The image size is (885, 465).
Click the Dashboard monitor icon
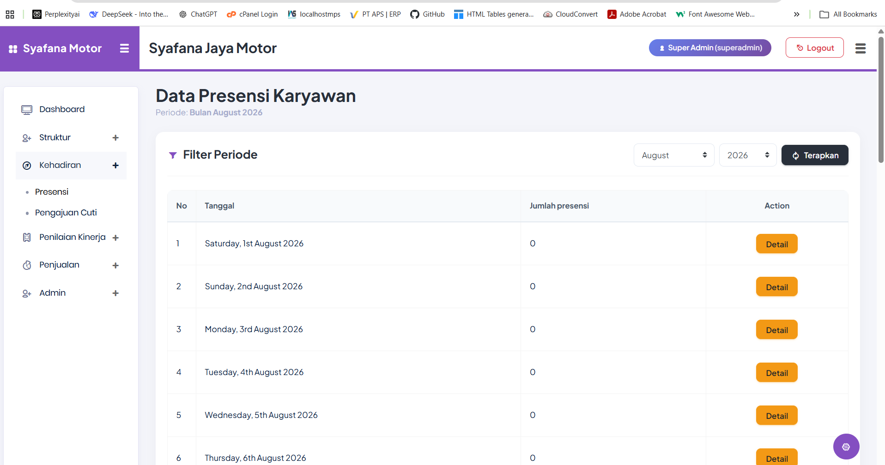pyautogui.click(x=27, y=110)
